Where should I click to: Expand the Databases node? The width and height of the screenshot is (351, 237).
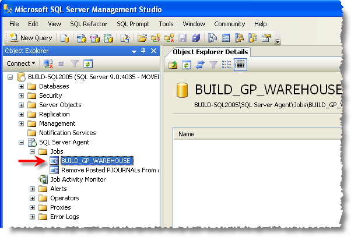(22, 86)
